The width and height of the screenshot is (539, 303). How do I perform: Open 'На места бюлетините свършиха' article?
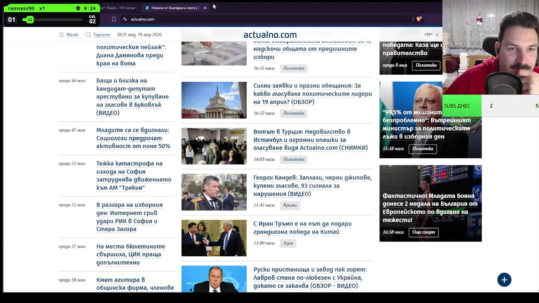131,254
